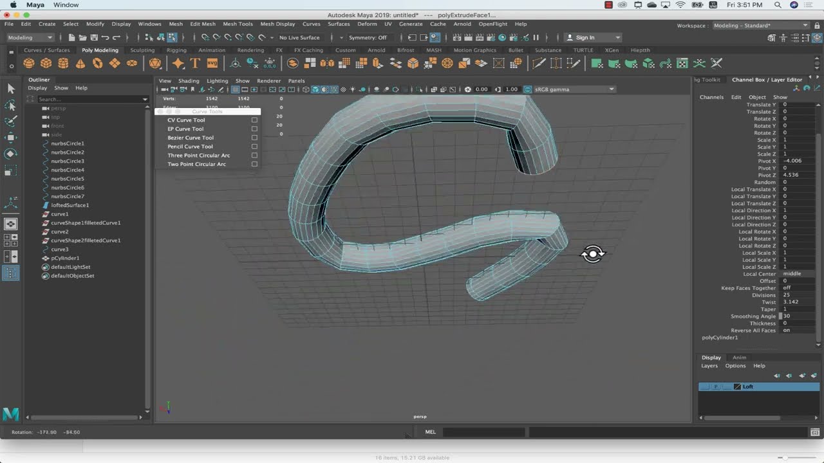The width and height of the screenshot is (824, 463).
Task: Toggle playback P box of Loft layer
Action: 716,386
